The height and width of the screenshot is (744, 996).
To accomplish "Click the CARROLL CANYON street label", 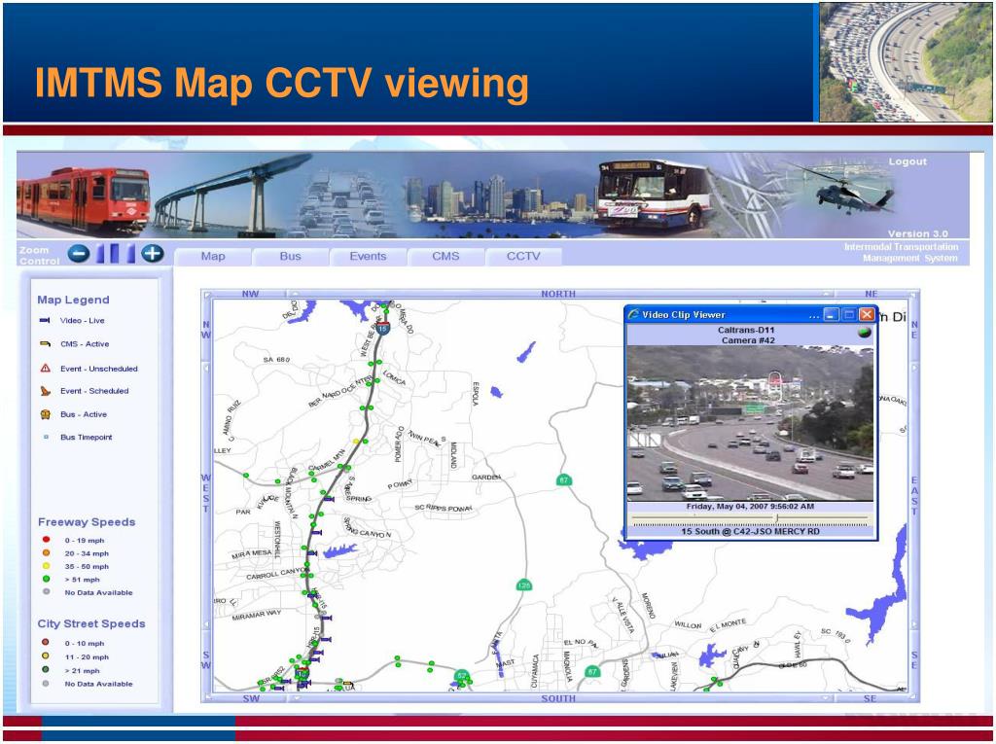I will pos(277,574).
